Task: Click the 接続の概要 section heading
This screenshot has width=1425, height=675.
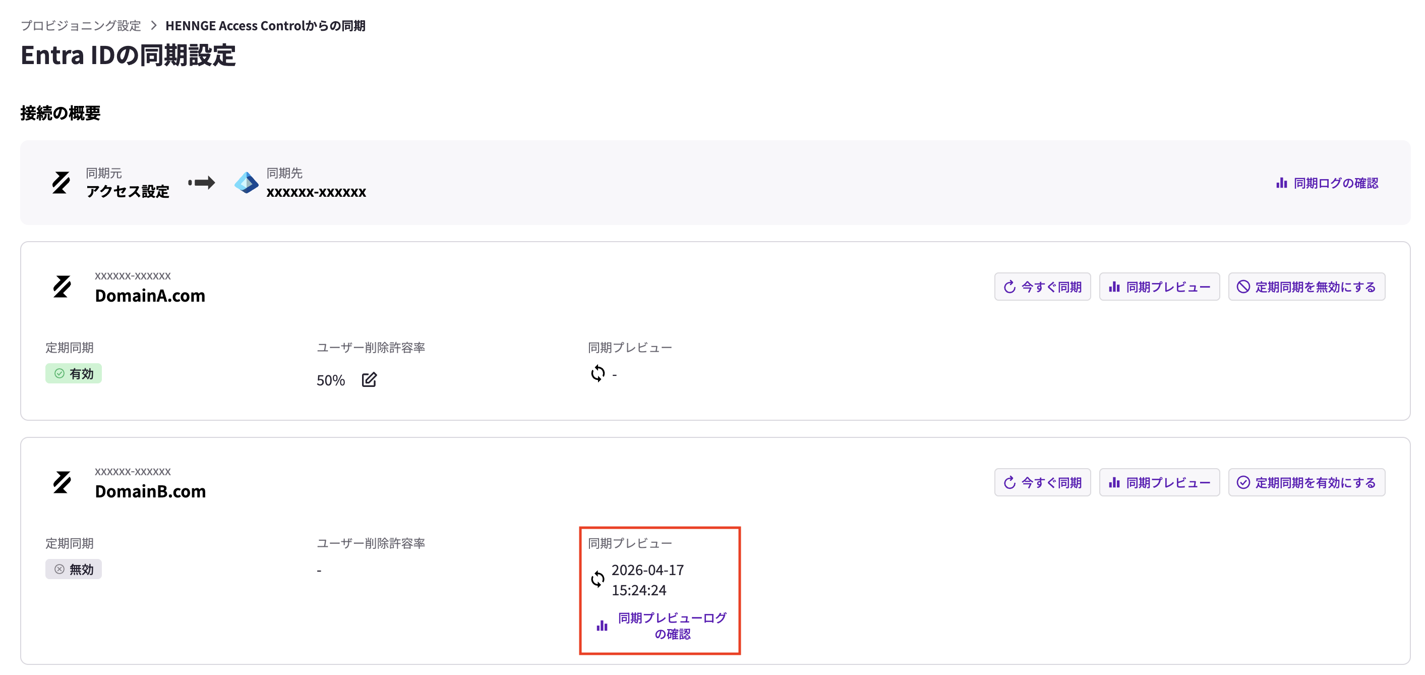Action: point(61,113)
